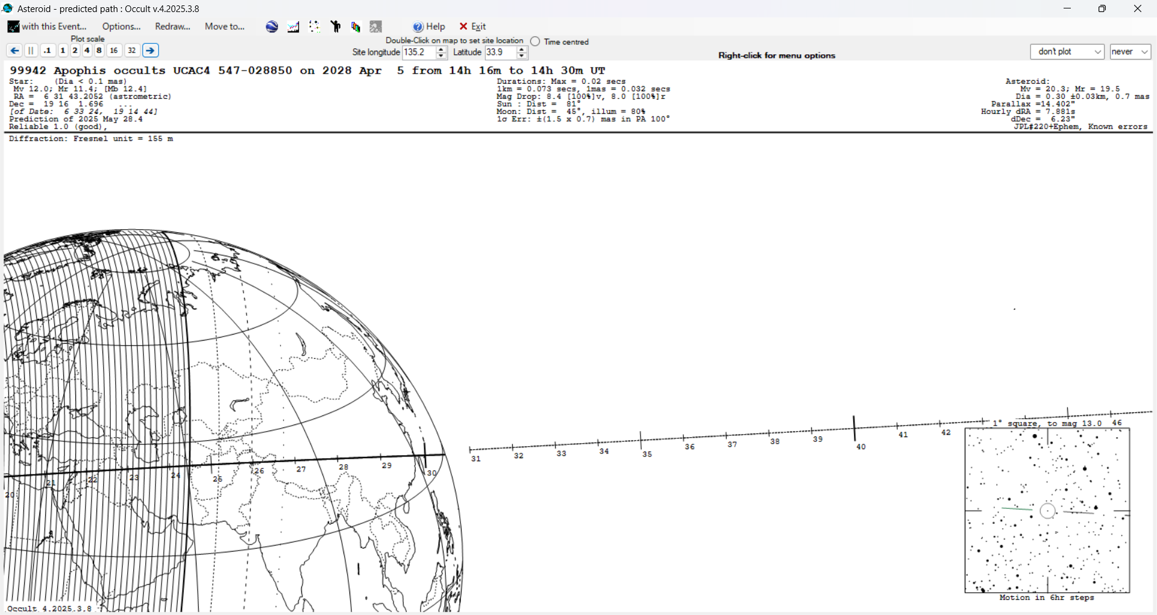Click the 'Right-click for menu options' label

tap(777, 55)
